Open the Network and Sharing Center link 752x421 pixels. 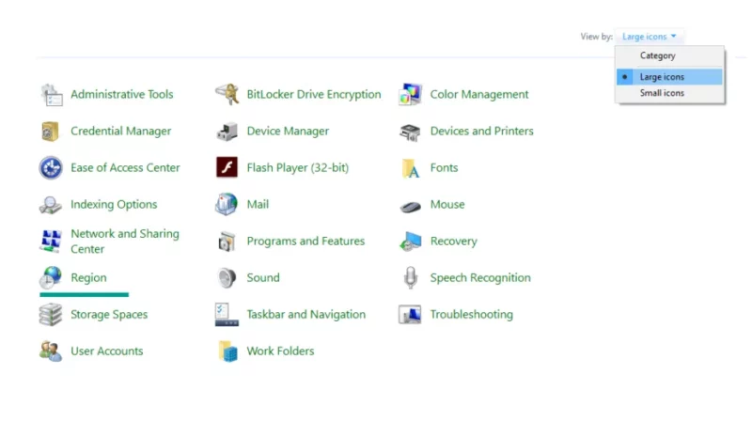tap(125, 242)
